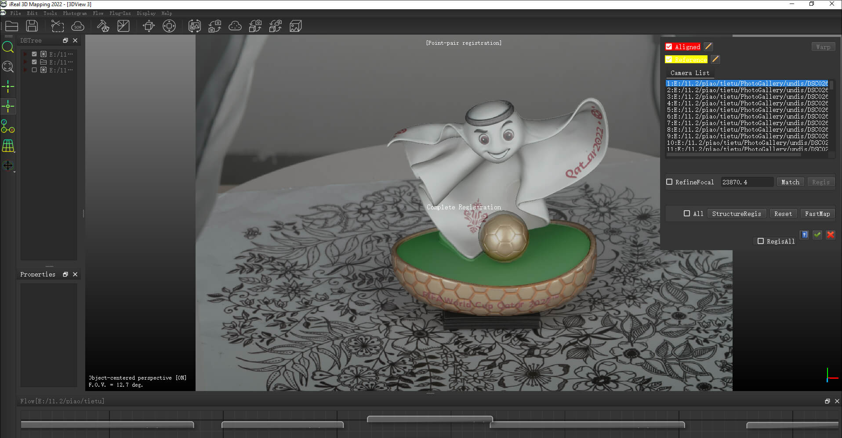This screenshot has height=438, width=842.
Task: Click the circular navigation target icon
Action: [169, 26]
